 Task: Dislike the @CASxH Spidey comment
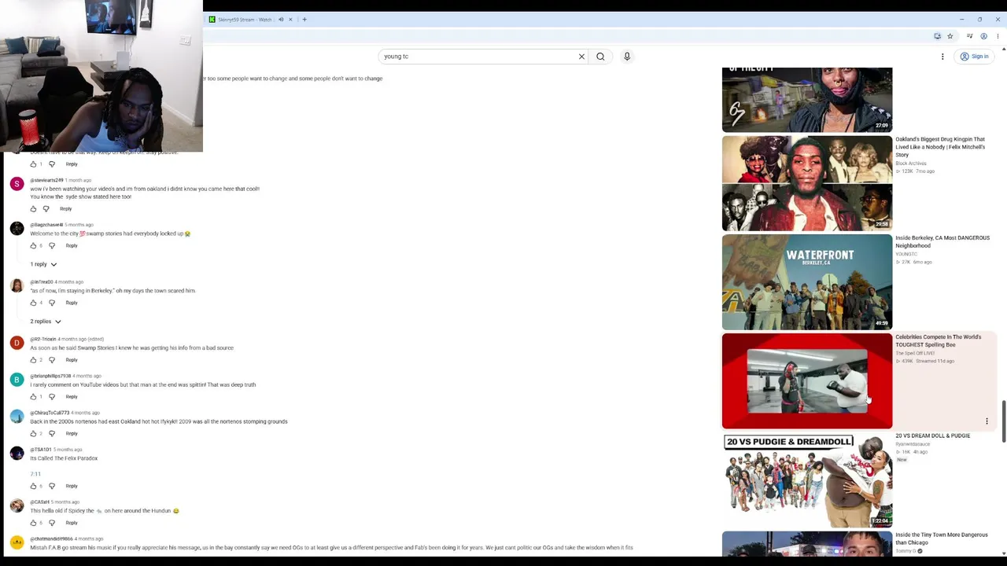point(52,523)
